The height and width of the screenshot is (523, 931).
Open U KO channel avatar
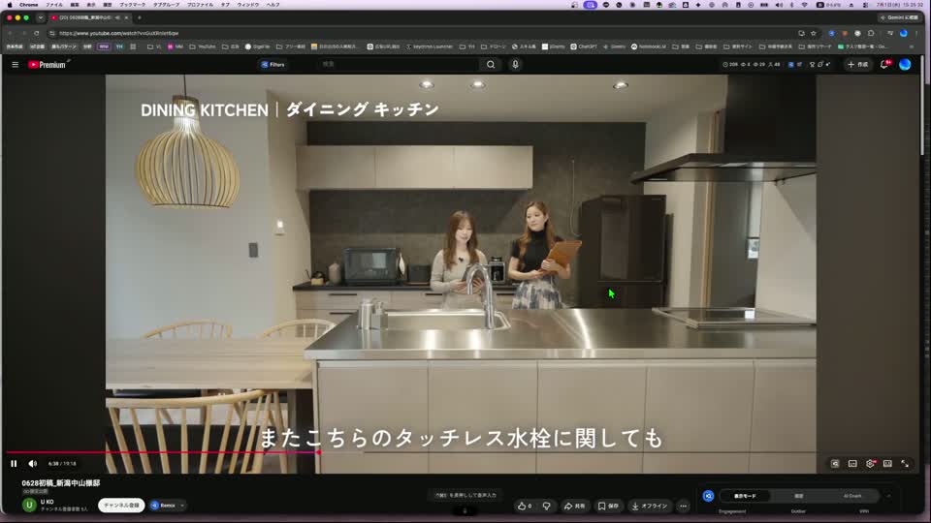[29, 505]
